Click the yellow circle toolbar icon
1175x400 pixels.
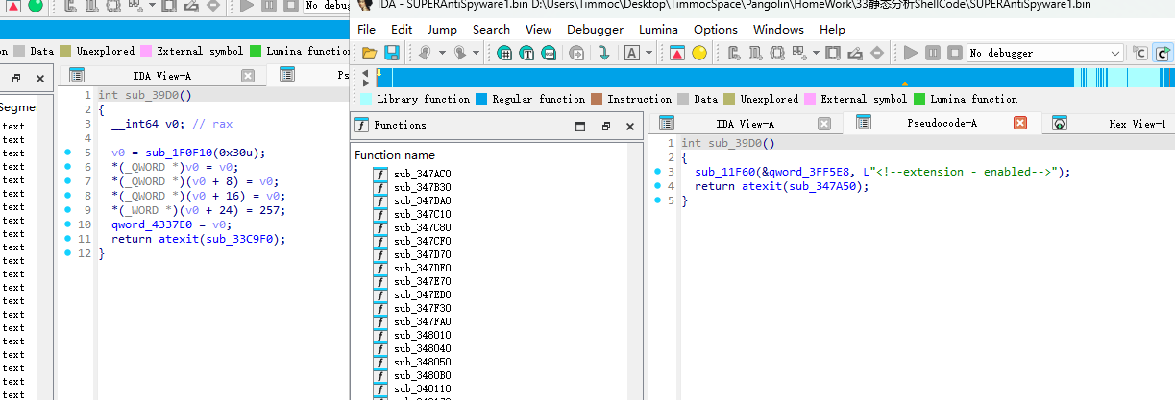(699, 53)
